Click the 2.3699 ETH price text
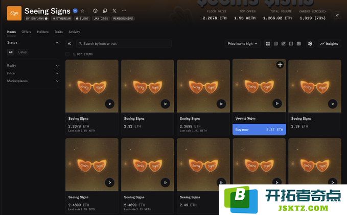The width and height of the screenshot is (347, 215). click(190, 126)
